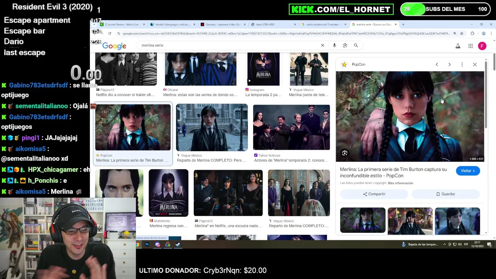Open the Página12 Netflix school thumbnail
This screenshot has height=279, width=496.
click(228, 193)
